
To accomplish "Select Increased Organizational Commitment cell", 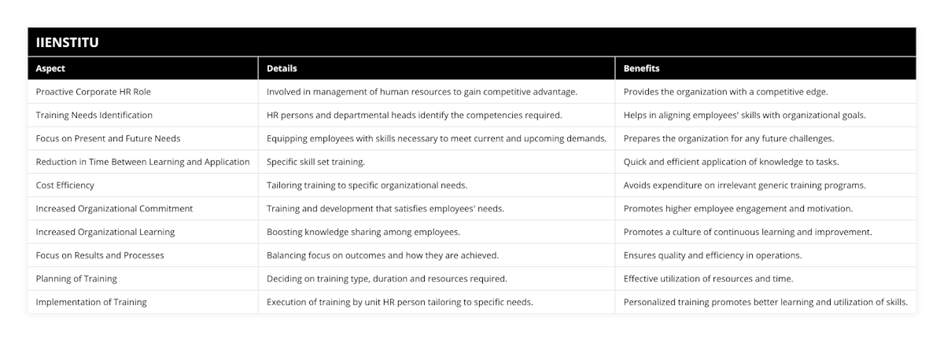I will pos(115,209).
